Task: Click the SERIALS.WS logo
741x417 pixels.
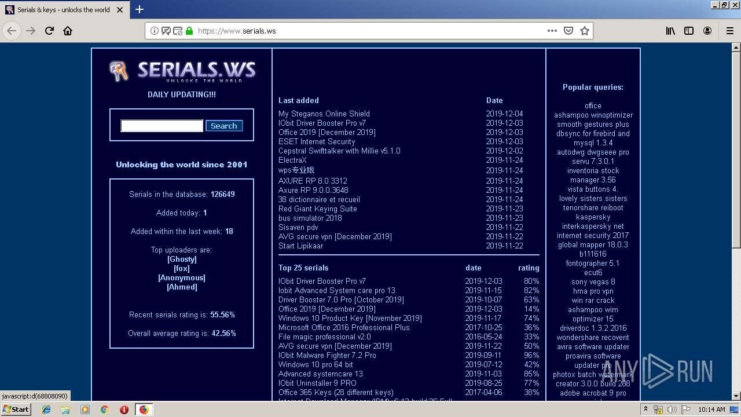Action: tap(182, 71)
